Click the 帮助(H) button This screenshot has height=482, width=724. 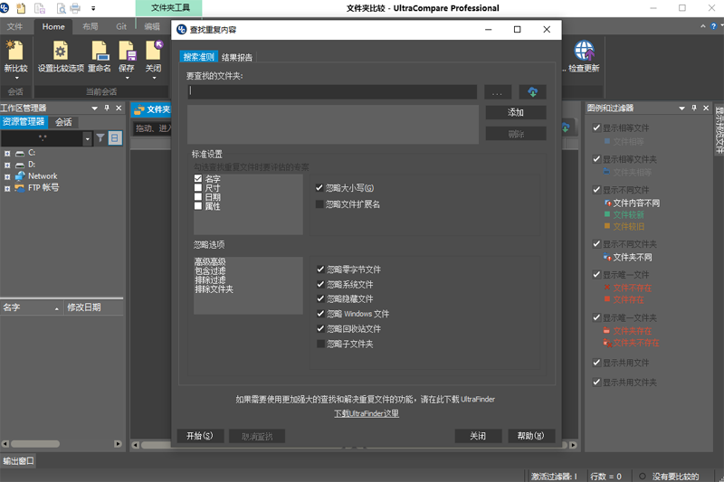531,436
